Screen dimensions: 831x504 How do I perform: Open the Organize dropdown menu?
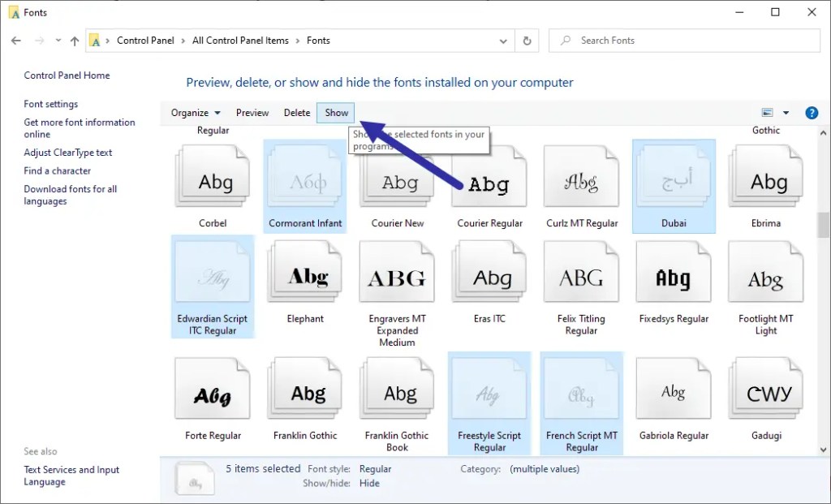(196, 113)
